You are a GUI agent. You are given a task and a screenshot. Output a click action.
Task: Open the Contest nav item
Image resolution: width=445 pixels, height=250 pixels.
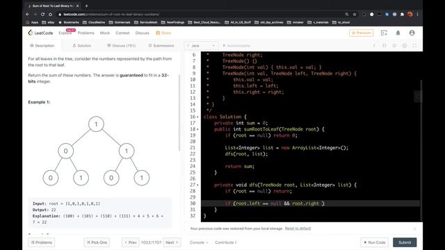pos(122,33)
